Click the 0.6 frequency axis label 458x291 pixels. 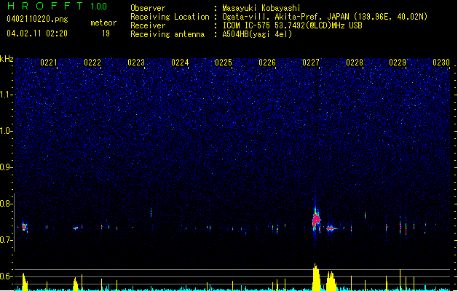tap(6, 276)
